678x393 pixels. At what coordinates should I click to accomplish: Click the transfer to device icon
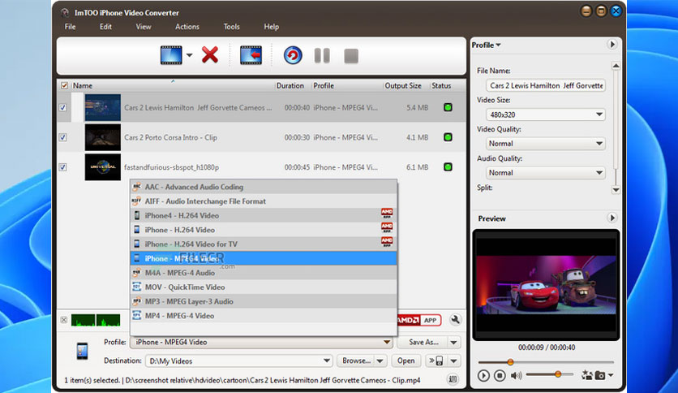click(x=436, y=361)
